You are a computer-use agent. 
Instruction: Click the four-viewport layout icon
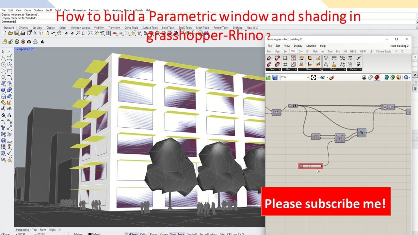(x=108, y=33)
